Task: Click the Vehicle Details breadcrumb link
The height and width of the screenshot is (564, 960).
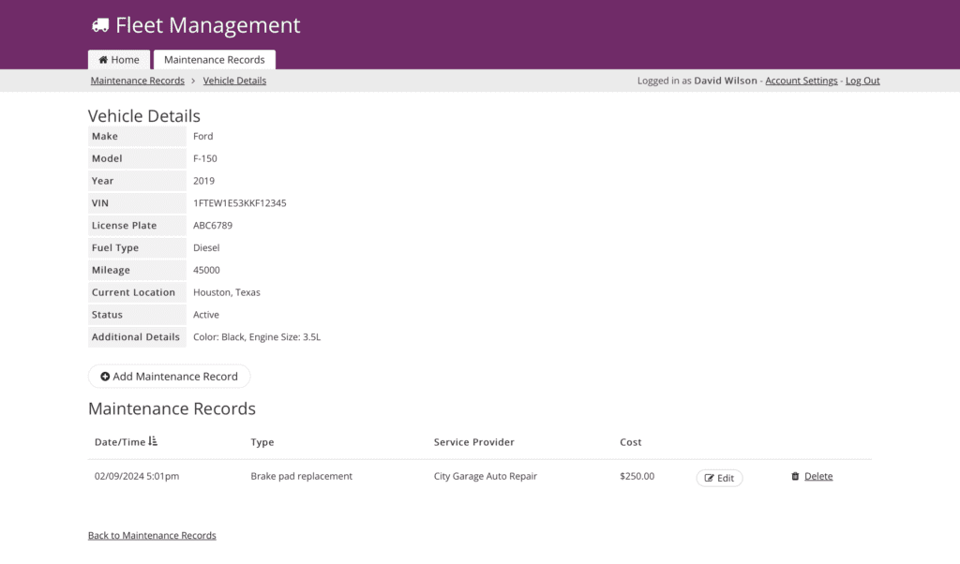Action: click(234, 81)
